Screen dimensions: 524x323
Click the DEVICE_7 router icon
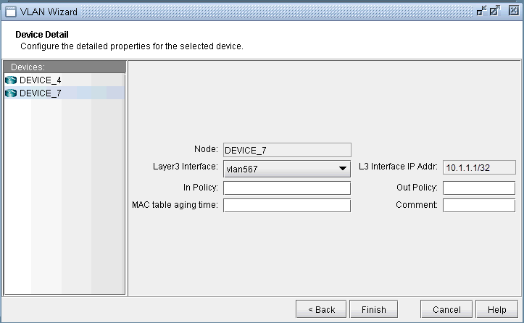pyautogui.click(x=11, y=93)
